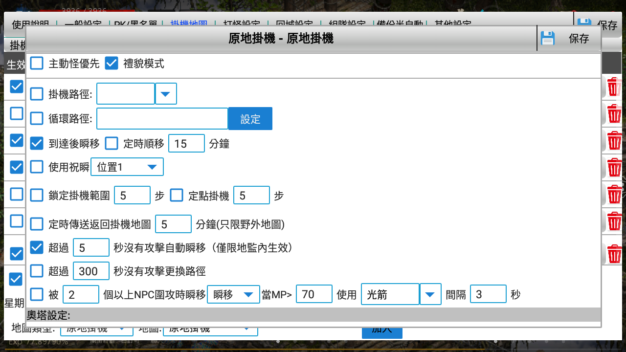Disable the 到達後瞬移 checkbox

click(37, 143)
